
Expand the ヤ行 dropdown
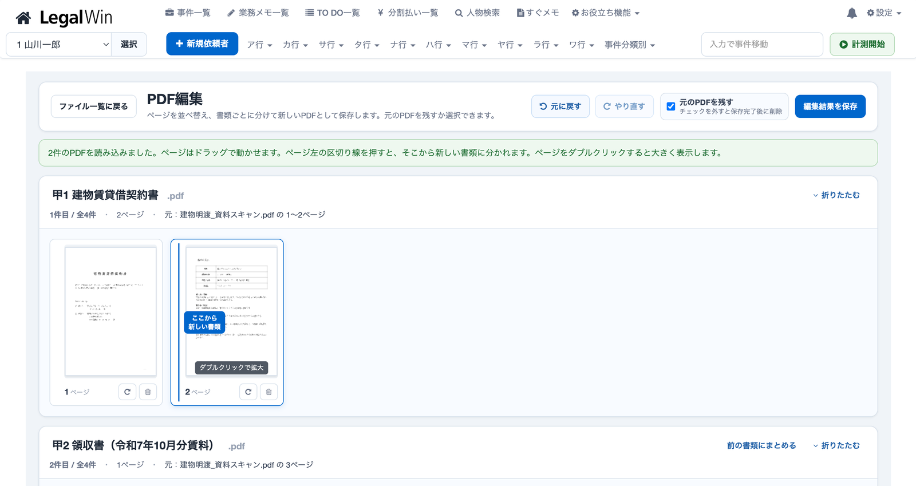click(x=510, y=45)
